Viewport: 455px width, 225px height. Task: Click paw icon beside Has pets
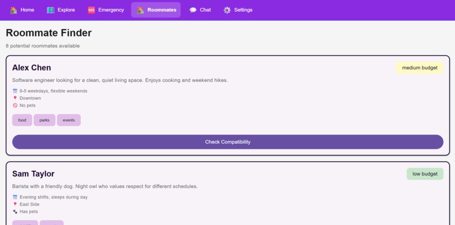[x=15, y=211]
